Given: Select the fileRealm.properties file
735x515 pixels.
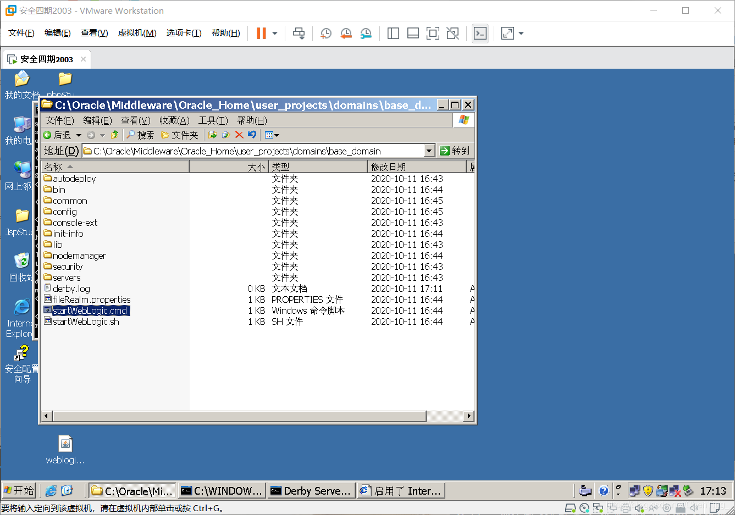Looking at the screenshot, I should (x=87, y=300).
